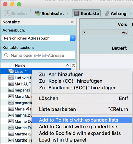The width and height of the screenshot is (133, 144).
Task: Click the yellow minimize window button
Action: tap(12, 4)
